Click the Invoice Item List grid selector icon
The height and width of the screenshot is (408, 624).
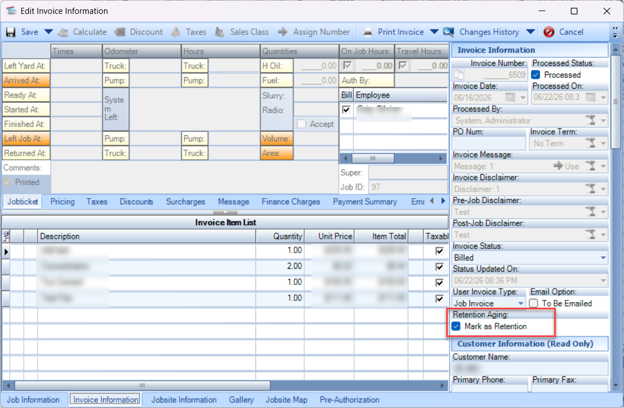tap(6, 237)
